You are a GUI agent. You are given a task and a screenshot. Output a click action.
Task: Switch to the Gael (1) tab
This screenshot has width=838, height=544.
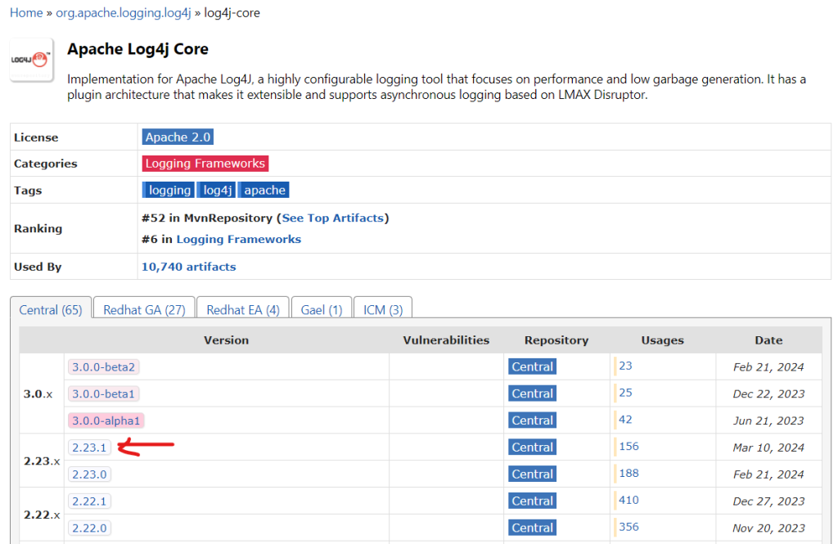(x=322, y=310)
